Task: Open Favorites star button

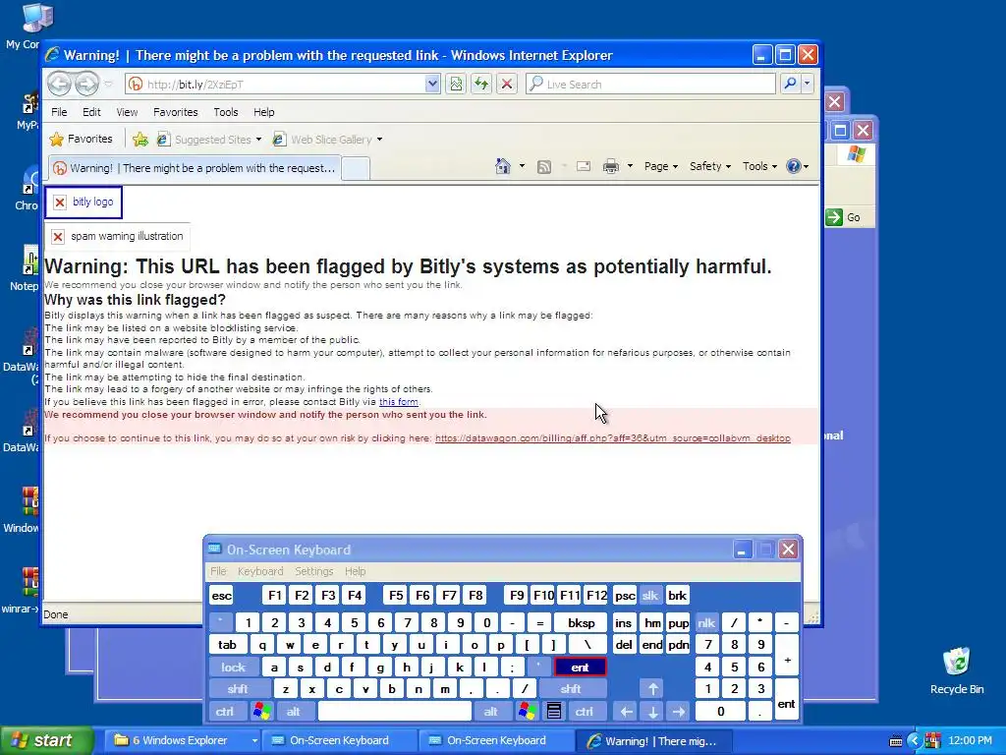Action: pos(81,140)
